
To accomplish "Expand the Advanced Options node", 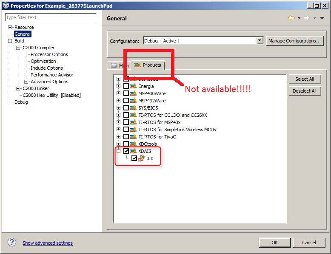I will (26, 82).
